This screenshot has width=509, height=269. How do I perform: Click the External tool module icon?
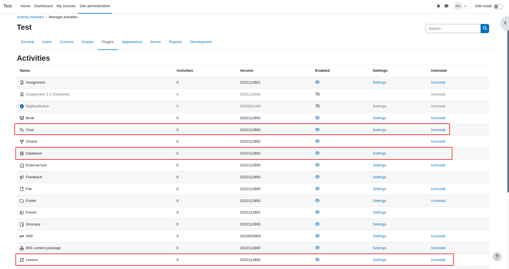pos(22,165)
